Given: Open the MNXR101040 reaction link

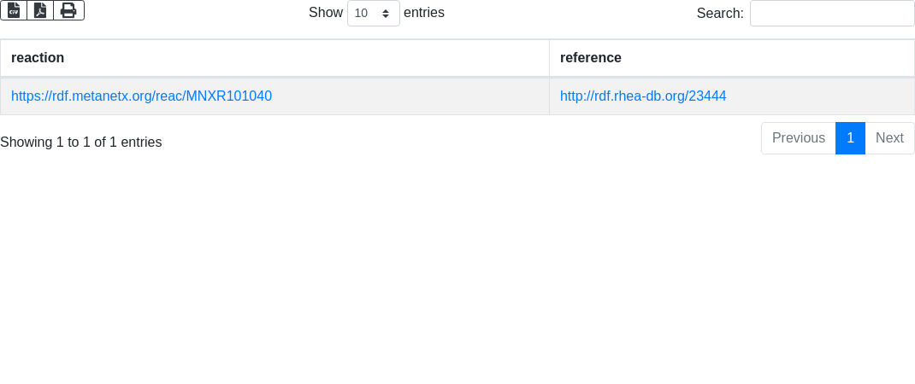Looking at the screenshot, I should click(x=141, y=96).
